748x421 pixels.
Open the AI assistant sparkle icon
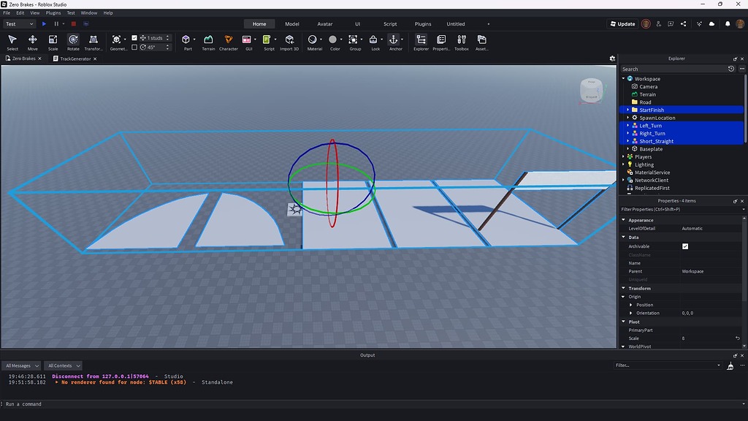(x=699, y=24)
